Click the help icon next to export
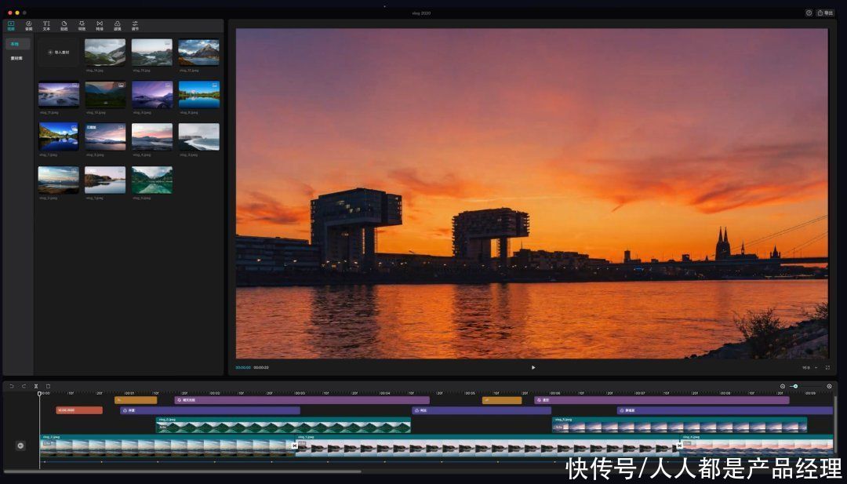 point(809,13)
